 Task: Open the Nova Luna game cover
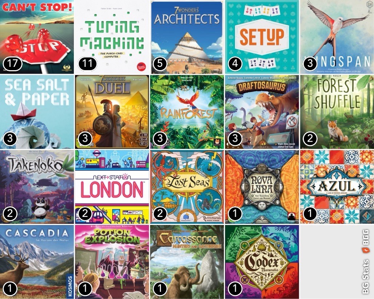[x=262, y=187]
